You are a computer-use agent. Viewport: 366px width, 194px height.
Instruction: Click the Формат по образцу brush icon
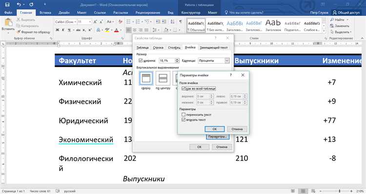coord(19,32)
